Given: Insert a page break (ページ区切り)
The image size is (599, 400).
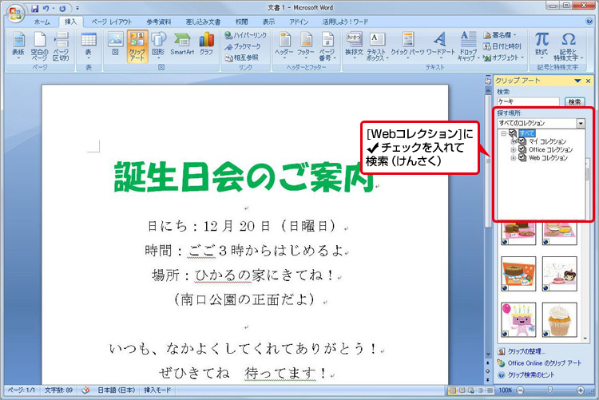Looking at the screenshot, I should [61, 46].
